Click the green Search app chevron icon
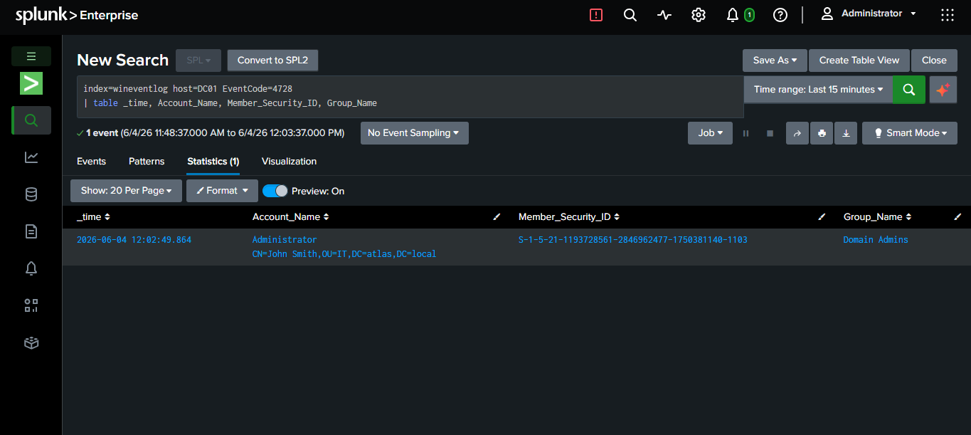This screenshot has width=971, height=435. click(x=31, y=83)
